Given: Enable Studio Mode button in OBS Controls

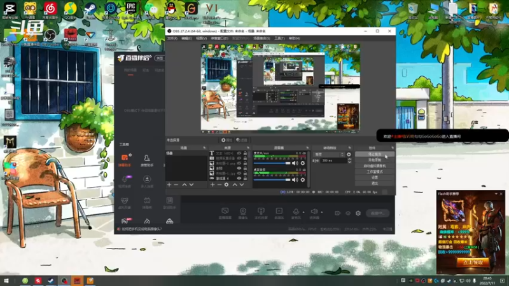Looking at the screenshot, I should pyautogui.click(x=375, y=172).
